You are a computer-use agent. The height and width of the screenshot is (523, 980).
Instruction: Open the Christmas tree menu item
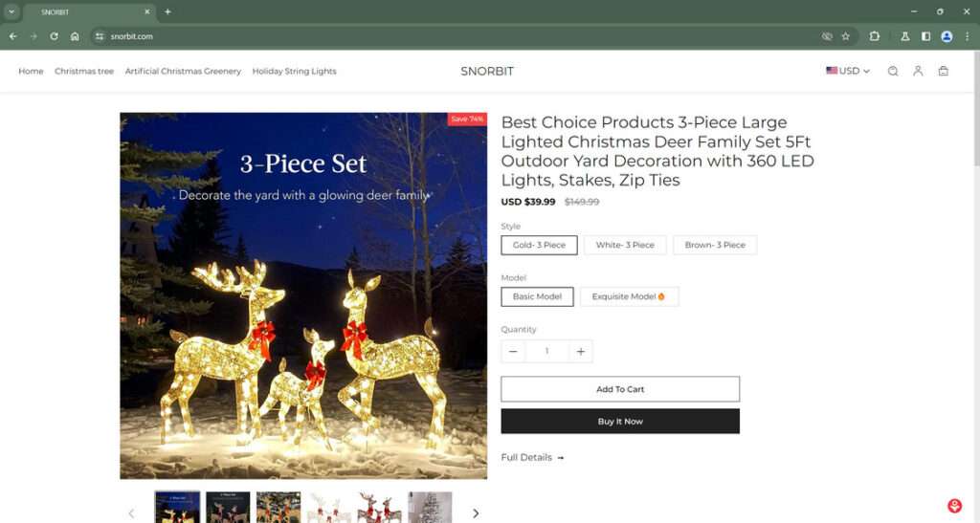[84, 71]
